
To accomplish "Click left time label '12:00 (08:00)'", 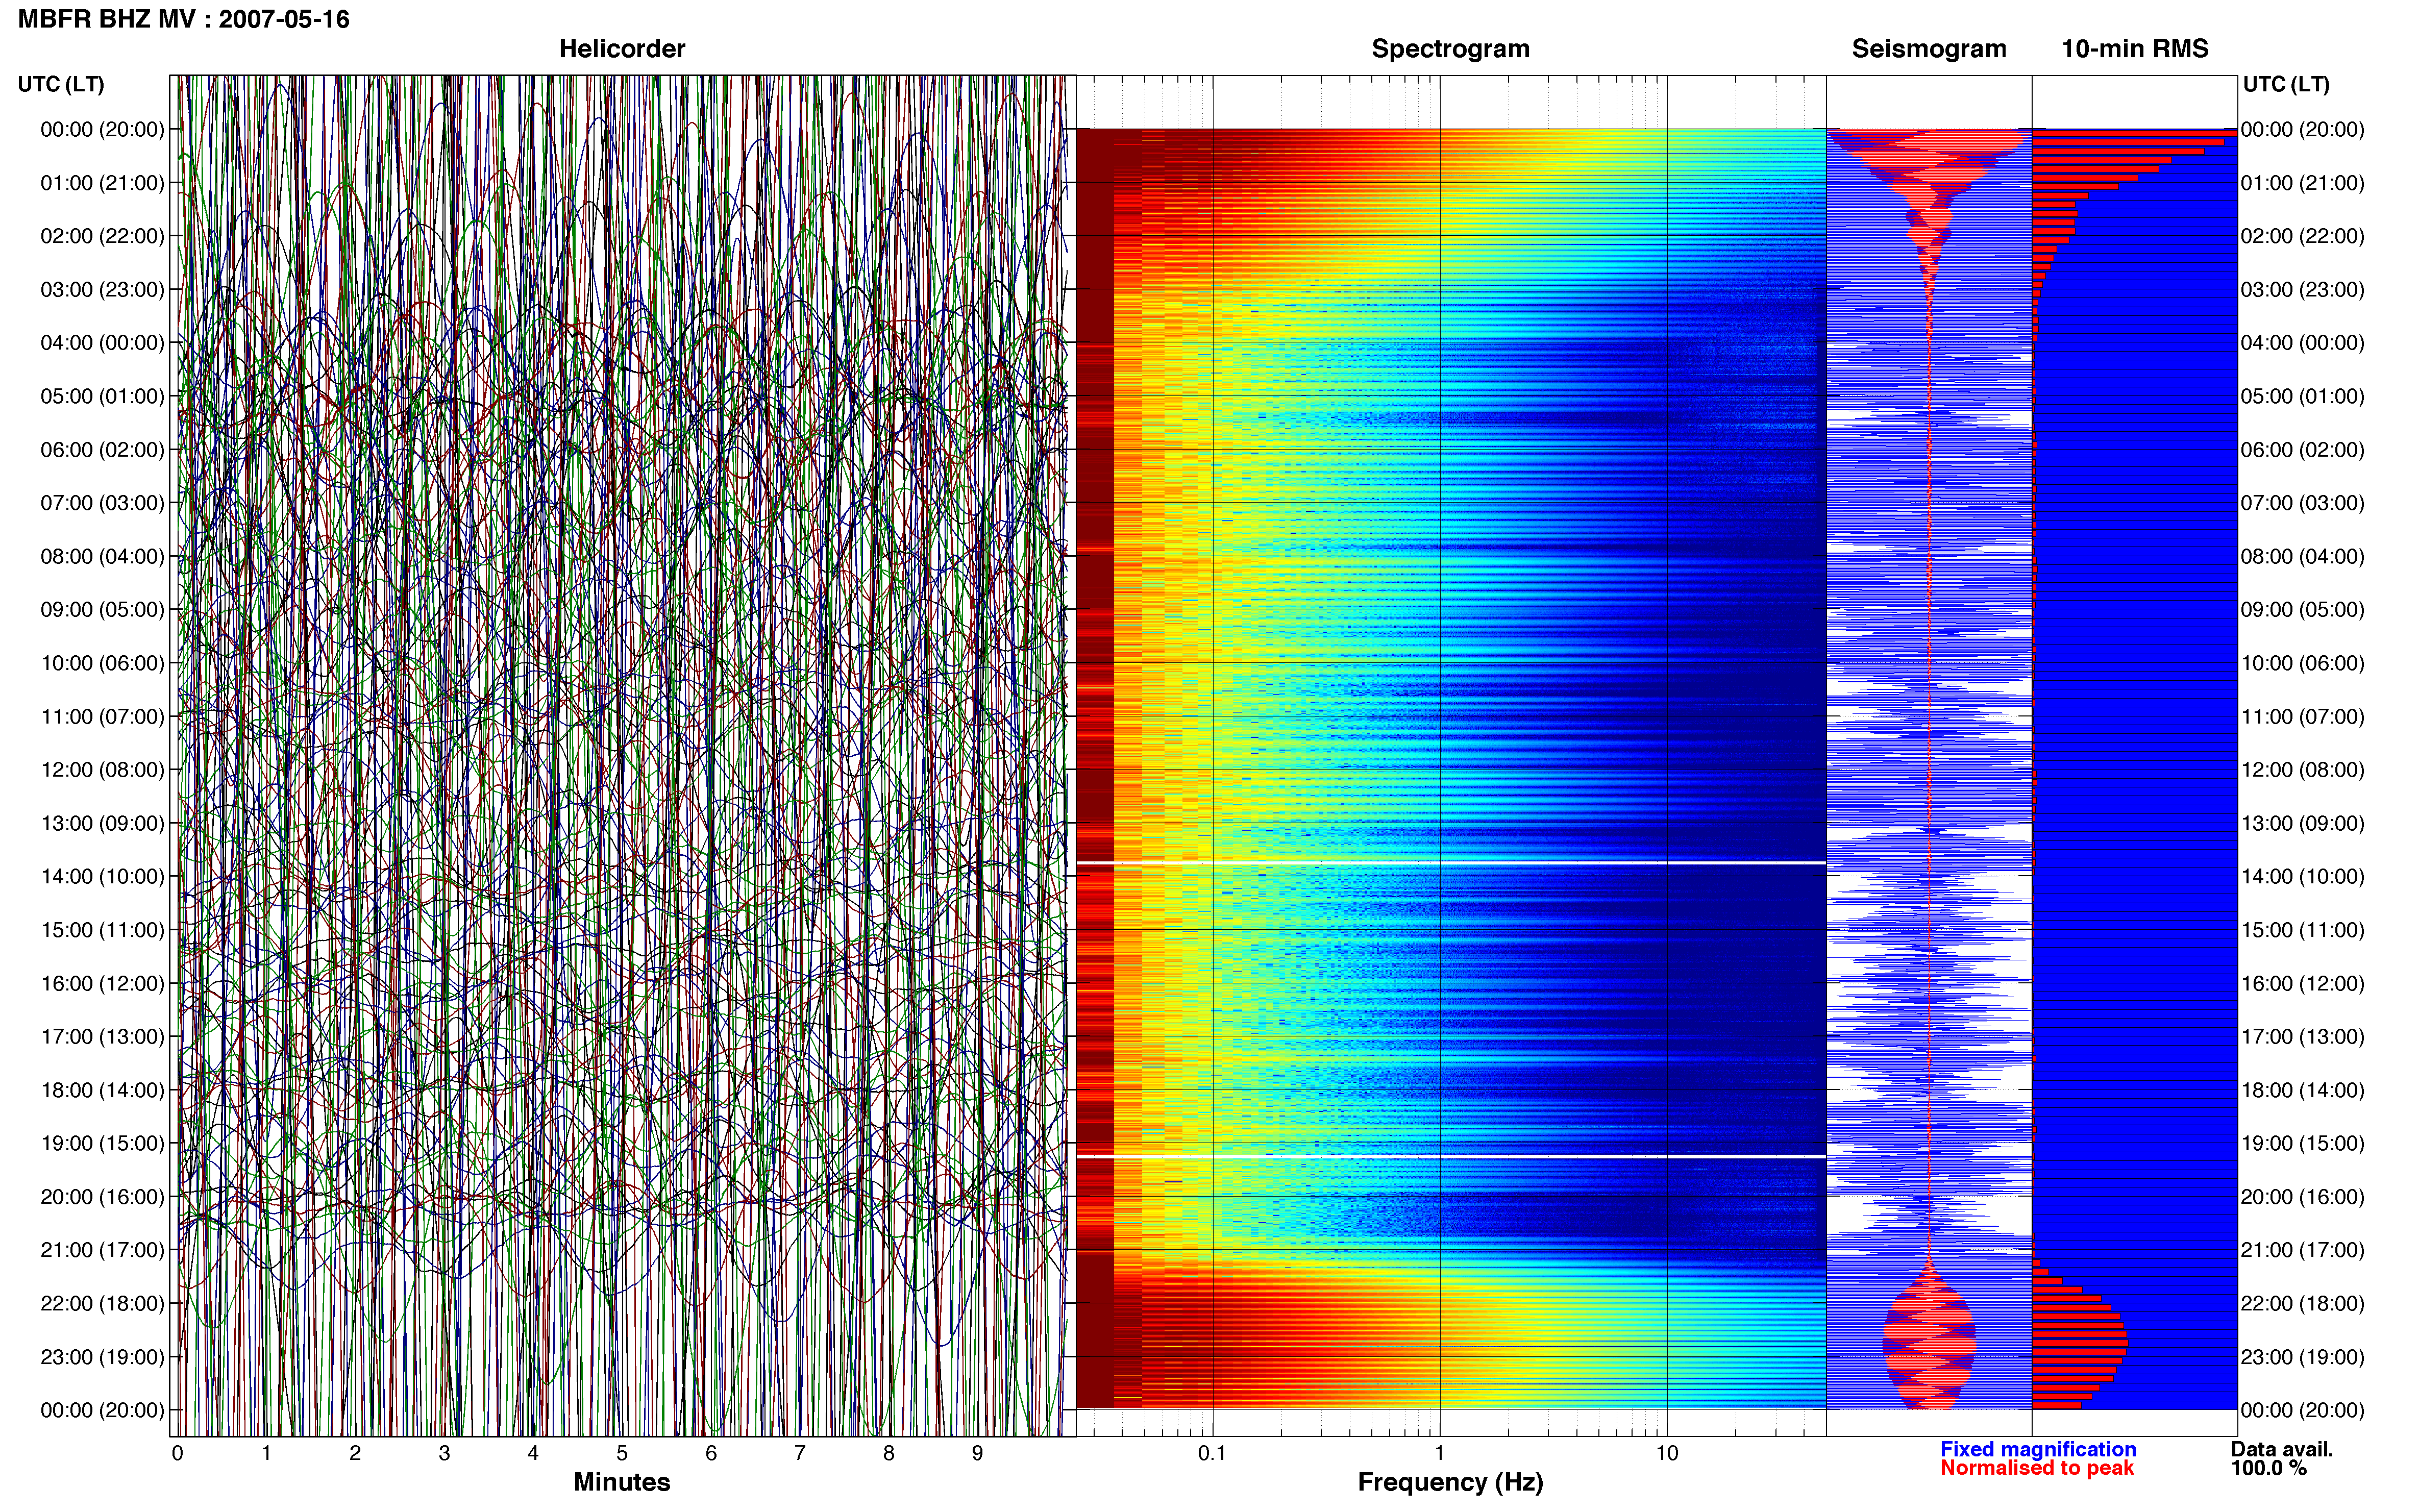I will click(x=102, y=770).
